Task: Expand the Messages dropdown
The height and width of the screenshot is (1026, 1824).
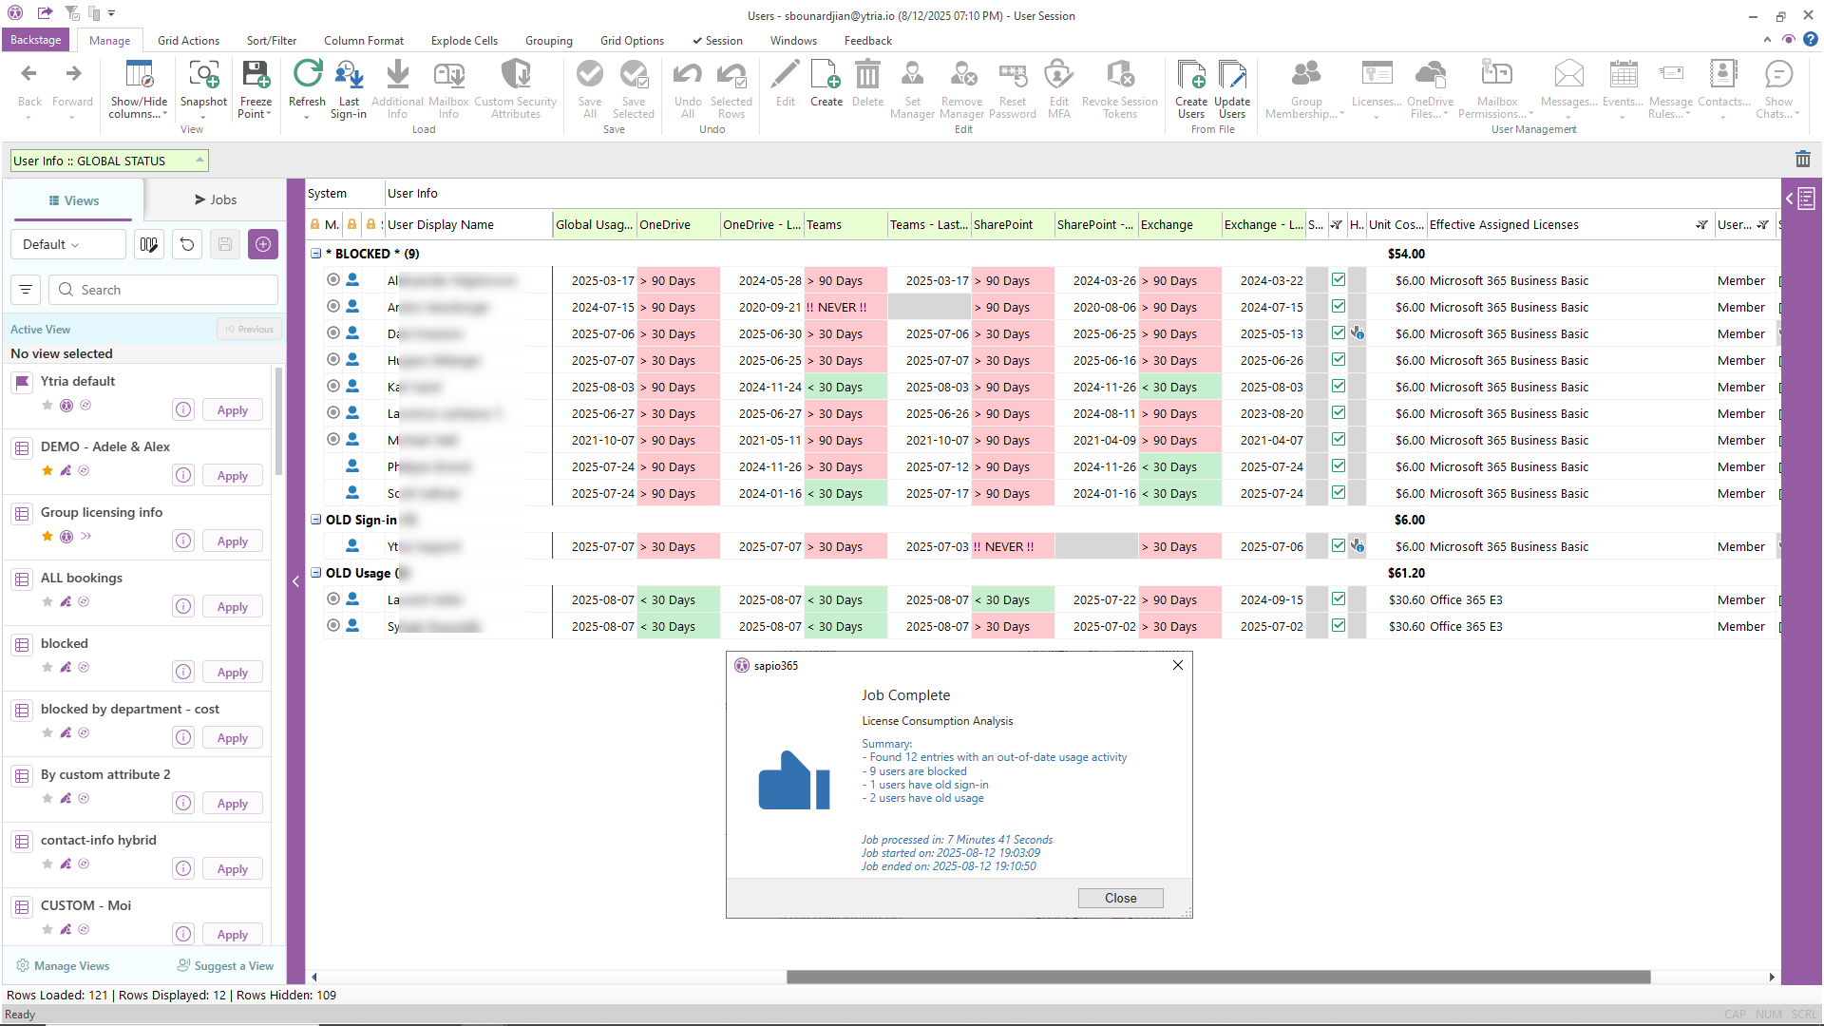Action: (x=1568, y=89)
